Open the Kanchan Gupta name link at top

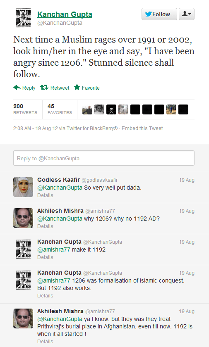pos(65,14)
